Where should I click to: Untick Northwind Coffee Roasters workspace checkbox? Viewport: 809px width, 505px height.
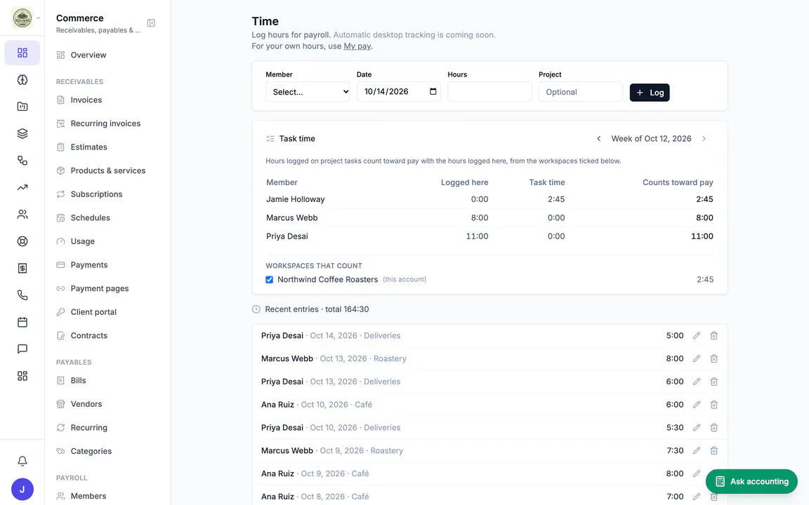click(x=270, y=280)
